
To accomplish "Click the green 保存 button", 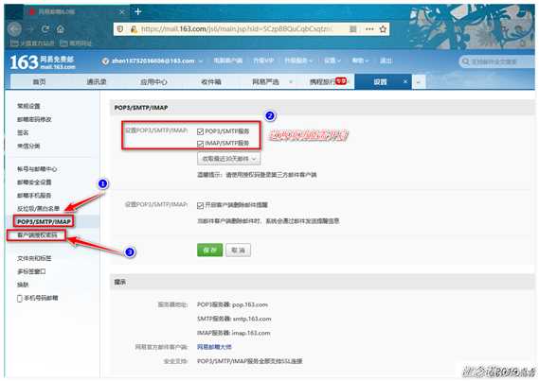I will point(209,250).
